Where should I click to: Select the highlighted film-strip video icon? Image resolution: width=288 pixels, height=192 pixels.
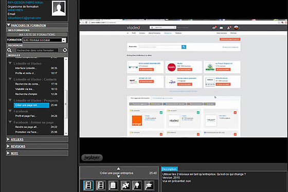[88, 185]
